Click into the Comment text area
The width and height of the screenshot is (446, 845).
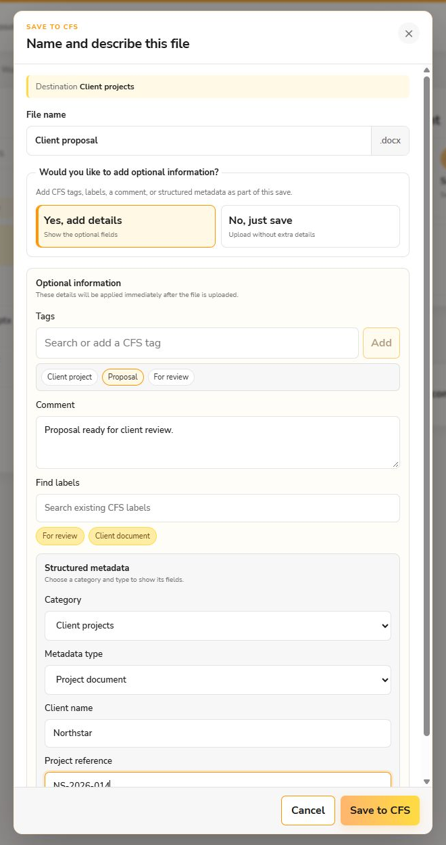click(x=218, y=442)
